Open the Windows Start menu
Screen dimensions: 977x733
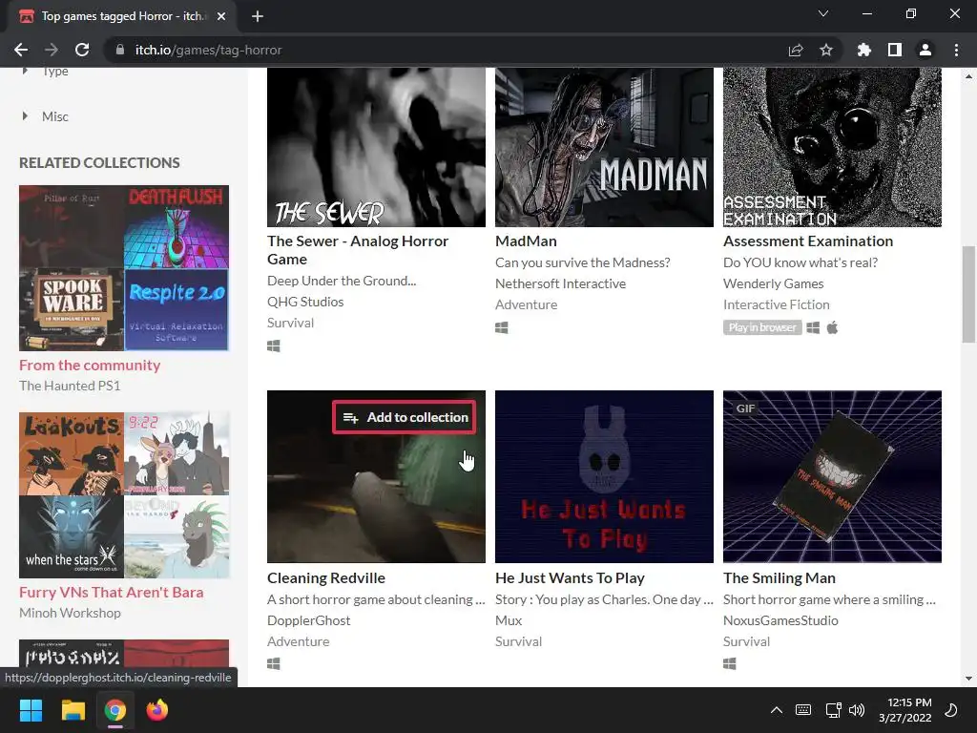(31, 710)
